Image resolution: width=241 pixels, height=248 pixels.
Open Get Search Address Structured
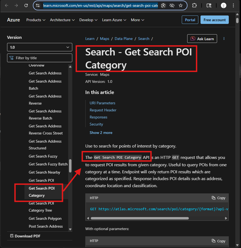[45, 145]
